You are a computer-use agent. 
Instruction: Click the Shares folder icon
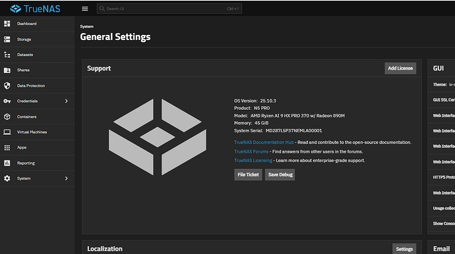[7, 70]
